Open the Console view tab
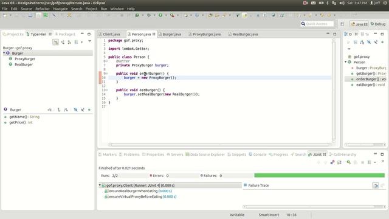The width and height of the screenshot is (389, 219). [258, 155]
